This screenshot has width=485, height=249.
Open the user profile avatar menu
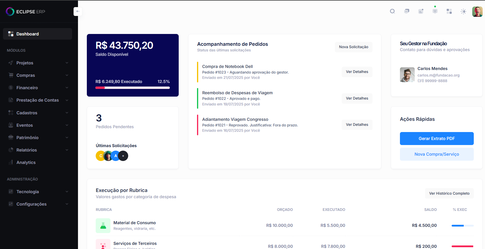[x=477, y=12]
